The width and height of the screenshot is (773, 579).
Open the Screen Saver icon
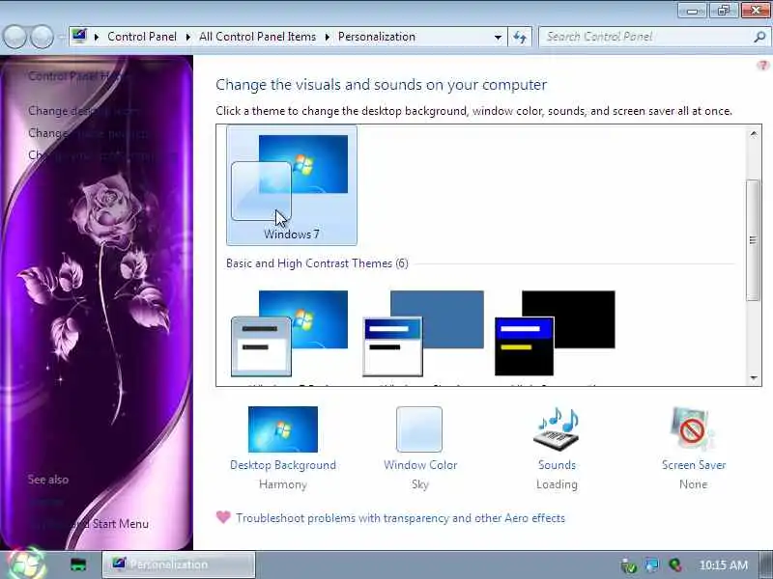[x=693, y=428]
